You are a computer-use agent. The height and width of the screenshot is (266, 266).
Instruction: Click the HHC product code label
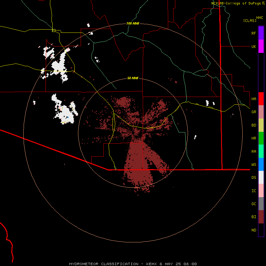coord(260,18)
